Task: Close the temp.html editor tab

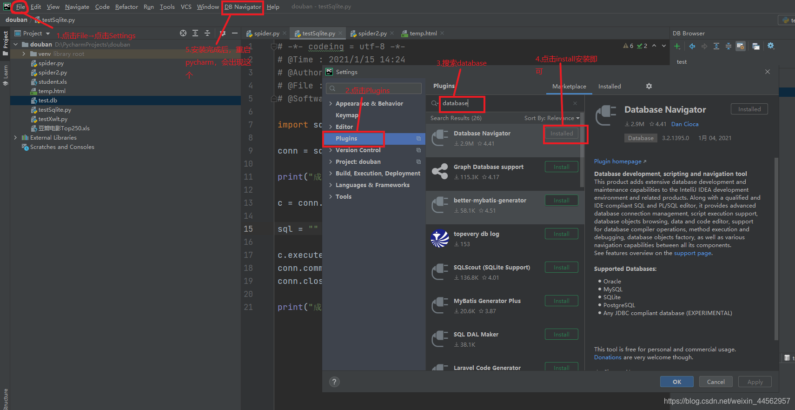Action: [442, 33]
